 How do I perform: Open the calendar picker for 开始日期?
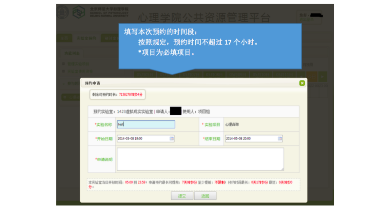172,139
